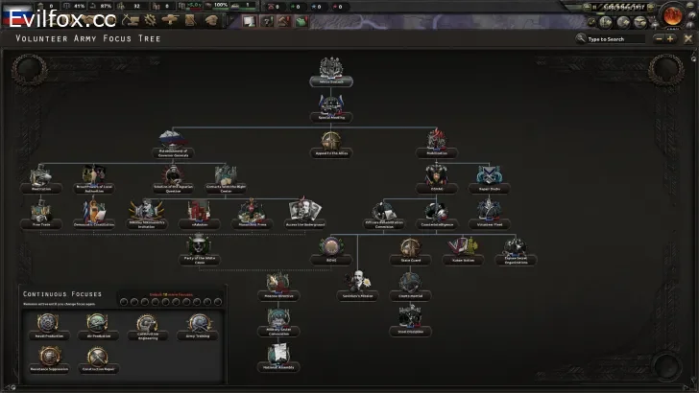Pick the Repair Docks focus
The height and width of the screenshot is (393, 699).
(490, 176)
